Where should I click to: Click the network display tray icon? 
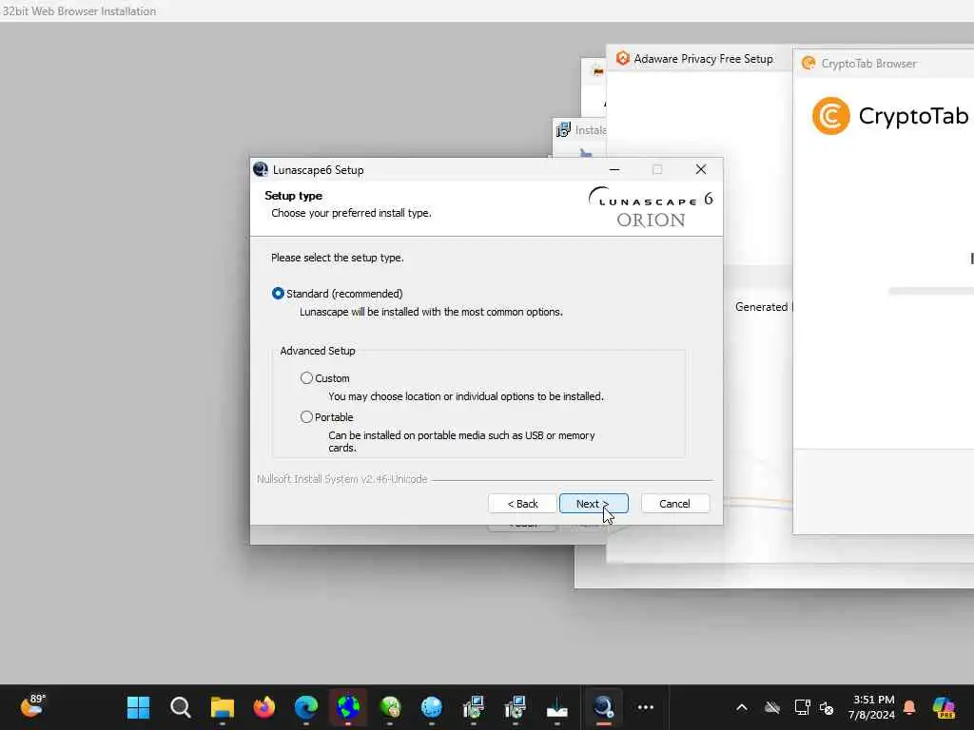click(802, 707)
